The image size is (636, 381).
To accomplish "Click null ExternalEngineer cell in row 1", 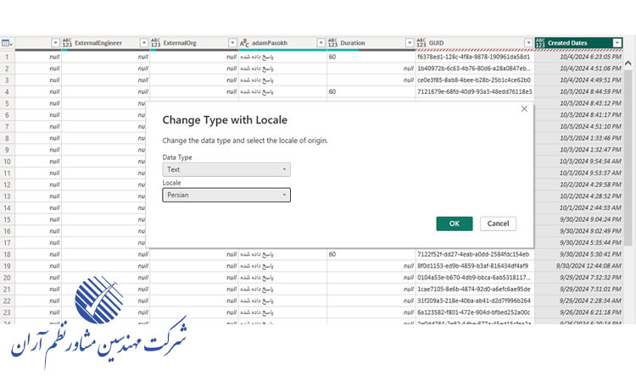I will click(105, 57).
